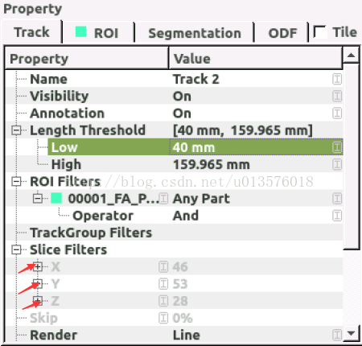
Task: Click the edit icon beside X value 46
Action: (163, 267)
